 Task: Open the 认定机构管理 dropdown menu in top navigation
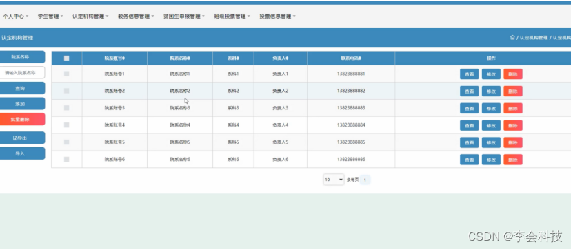[x=90, y=17]
